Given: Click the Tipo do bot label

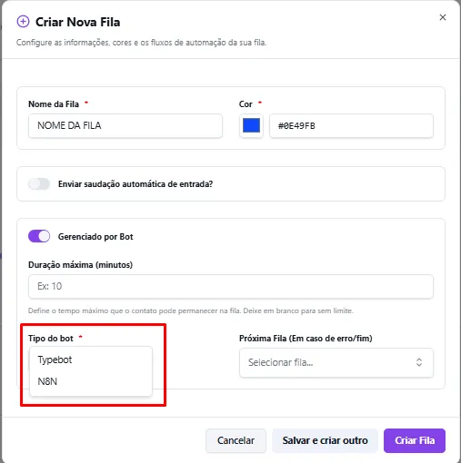Looking at the screenshot, I should (51, 339).
